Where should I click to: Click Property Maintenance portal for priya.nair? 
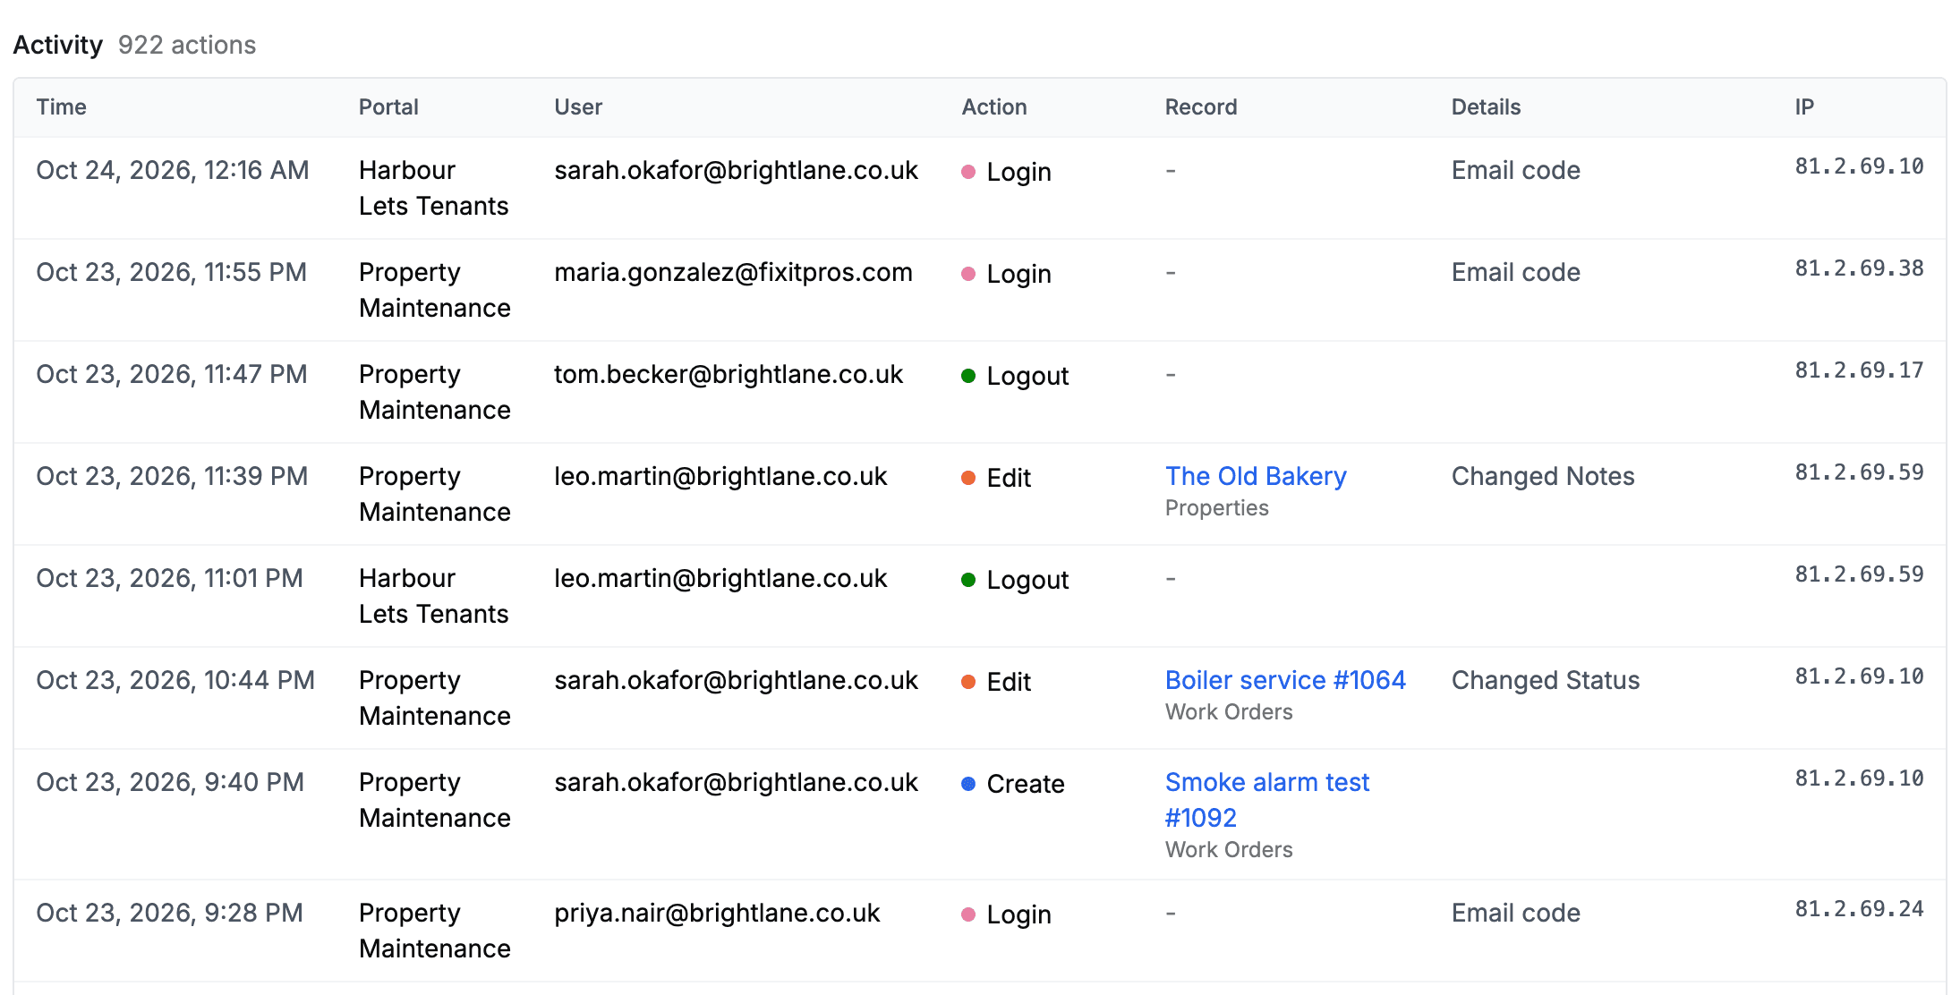[435, 931]
